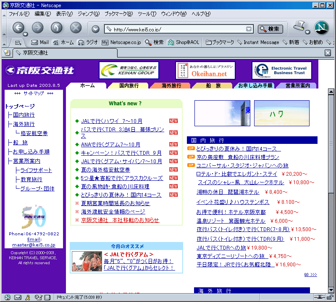This screenshot has height=302, width=336.
Task: Open the ファイル menu
Action: pos(19,14)
